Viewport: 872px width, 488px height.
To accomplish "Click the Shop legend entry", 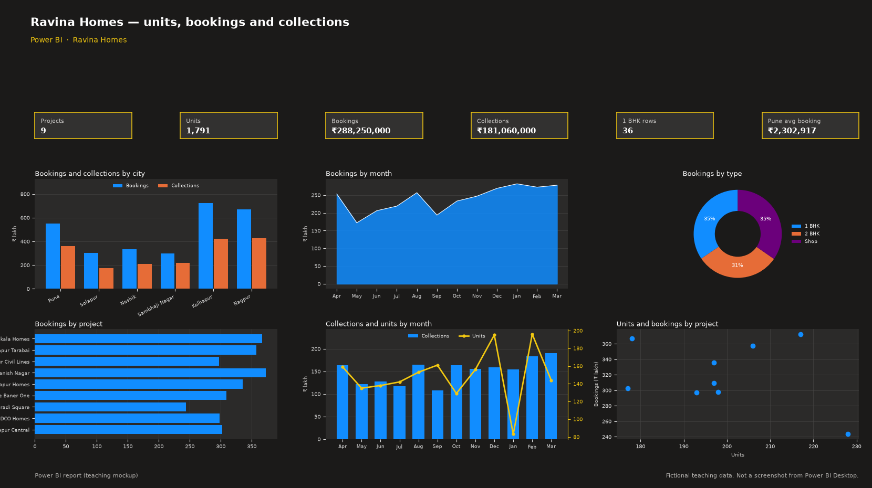I will pyautogui.click(x=805, y=241).
